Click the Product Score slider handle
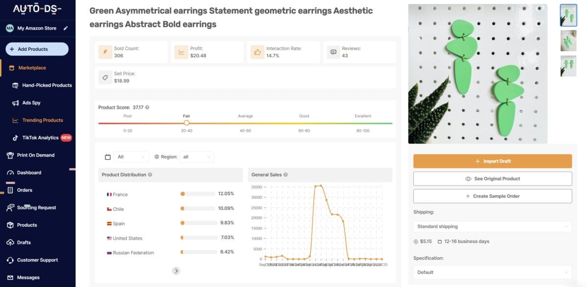 (186, 123)
